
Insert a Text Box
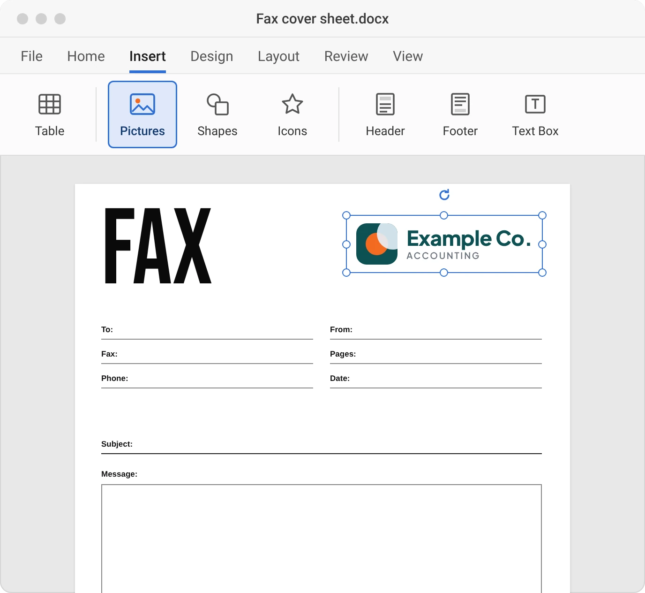pos(535,114)
